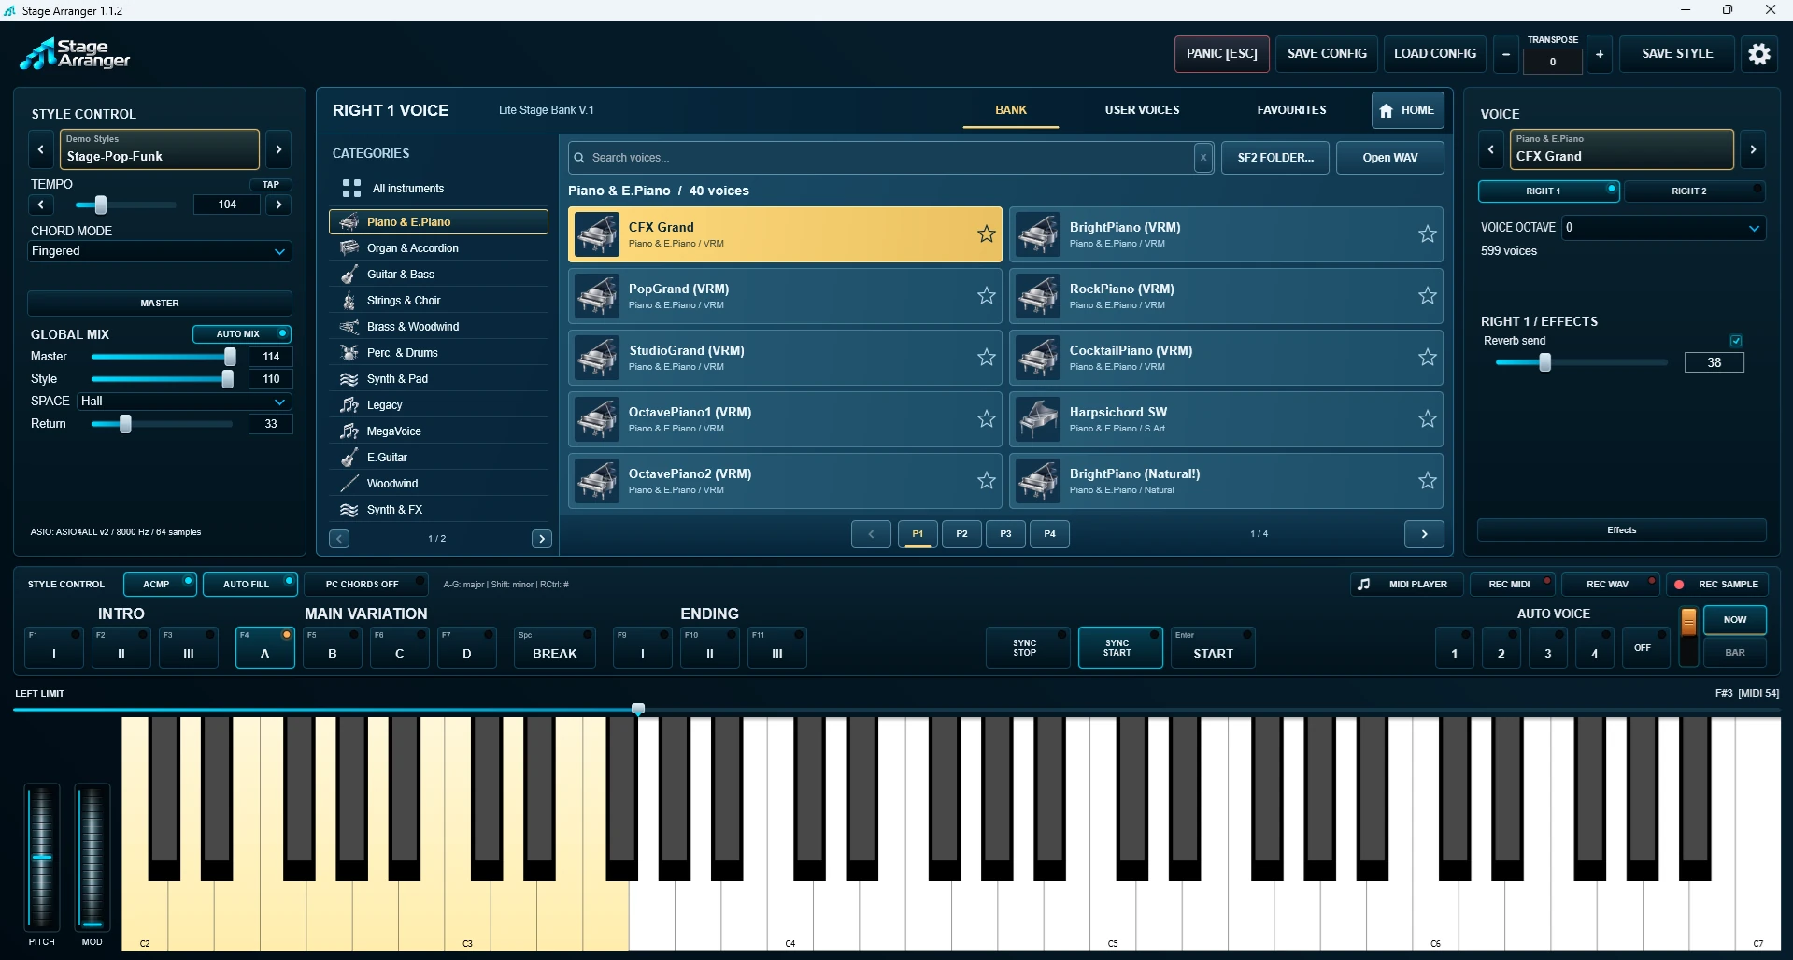Screen dimensions: 1793x960
Task: Open the CHORD MODE Fingered dropdown
Action: click(x=160, y=251)
